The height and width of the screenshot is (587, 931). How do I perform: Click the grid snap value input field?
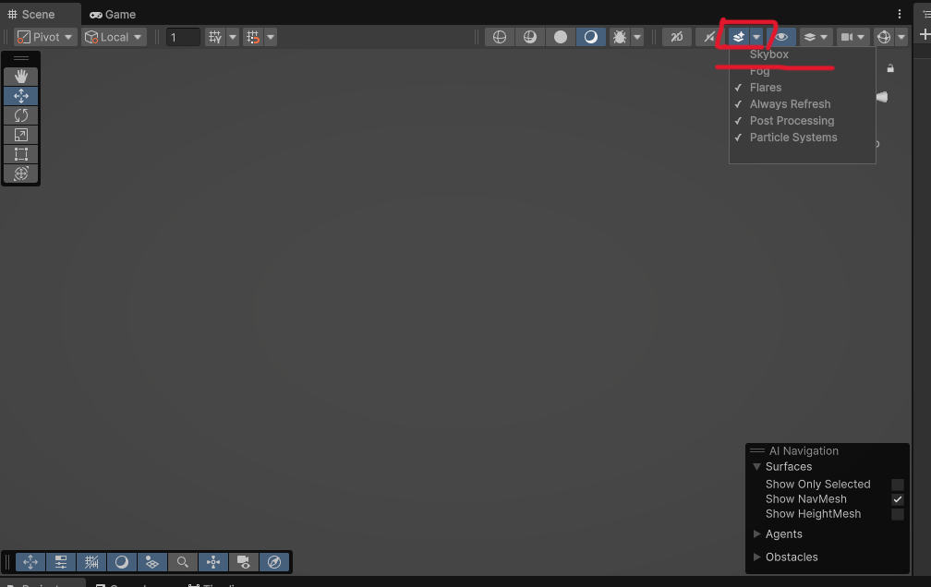tap(183, 37)
